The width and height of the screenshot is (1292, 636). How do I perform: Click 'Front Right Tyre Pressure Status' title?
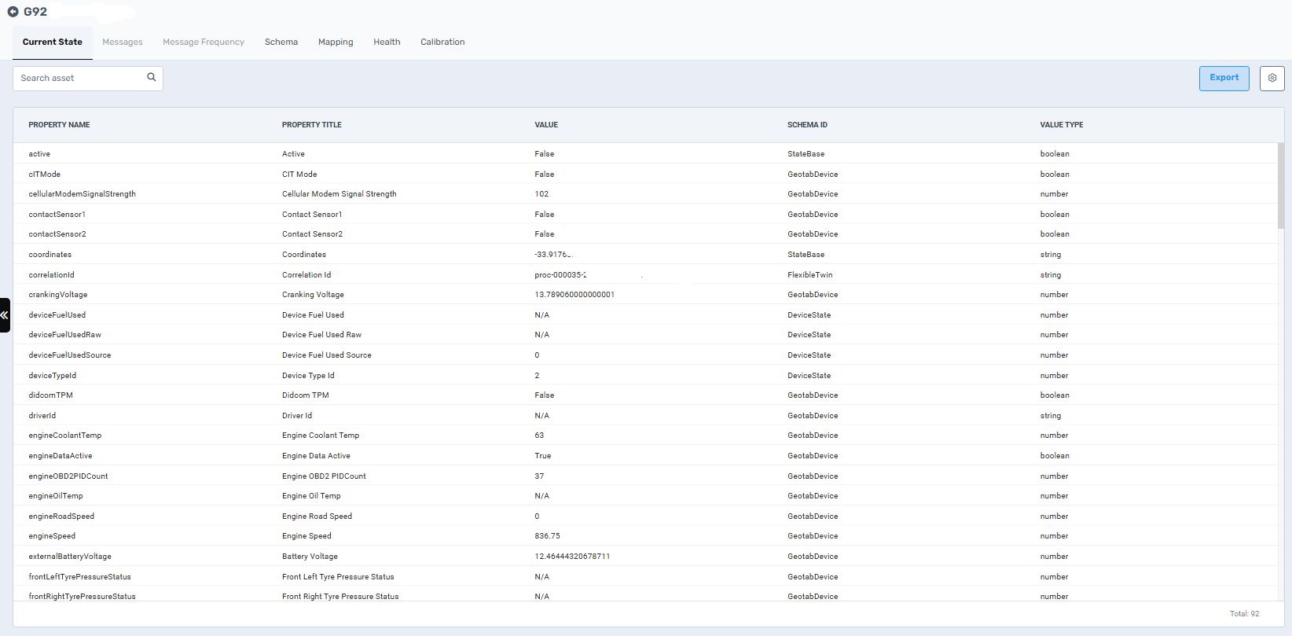(x=340, y=597)
